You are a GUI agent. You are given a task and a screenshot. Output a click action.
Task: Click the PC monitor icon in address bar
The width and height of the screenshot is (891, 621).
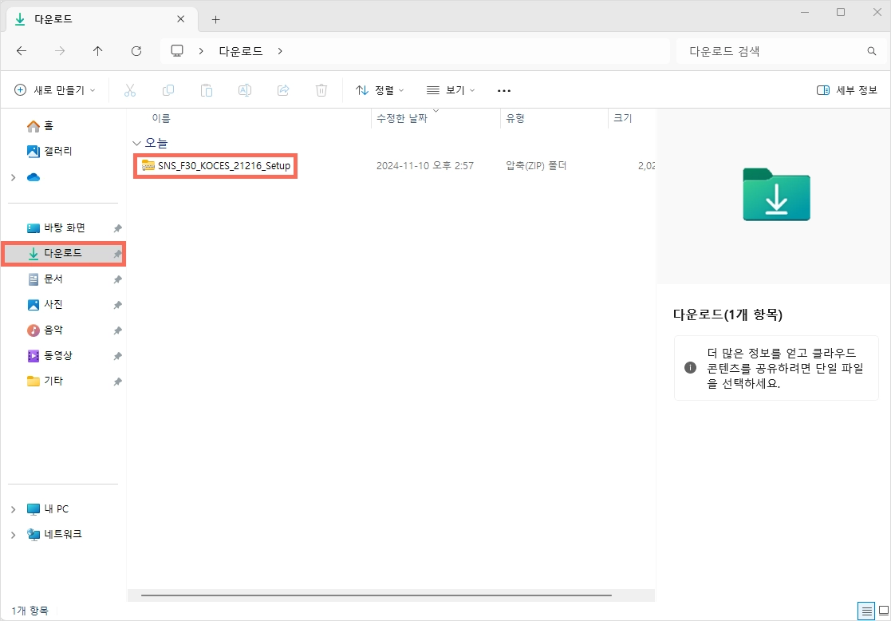coord(177,51)
